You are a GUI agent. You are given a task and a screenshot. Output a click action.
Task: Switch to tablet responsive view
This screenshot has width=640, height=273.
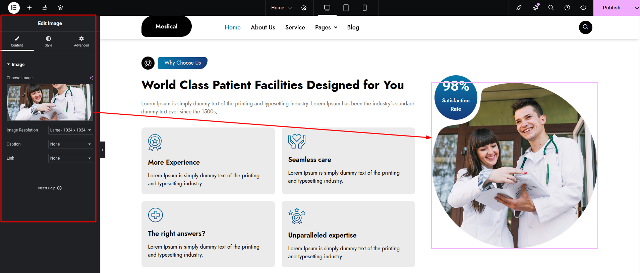[346, 8]
